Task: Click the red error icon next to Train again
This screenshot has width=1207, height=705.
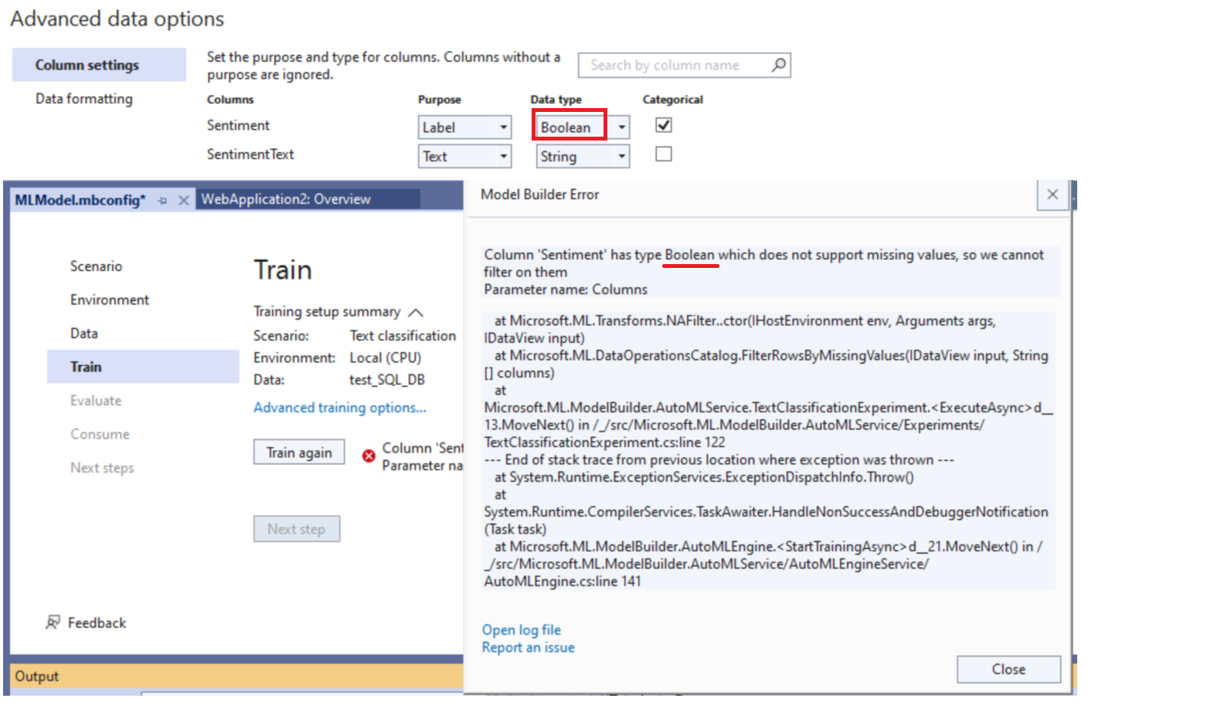Action: (369, 456)
